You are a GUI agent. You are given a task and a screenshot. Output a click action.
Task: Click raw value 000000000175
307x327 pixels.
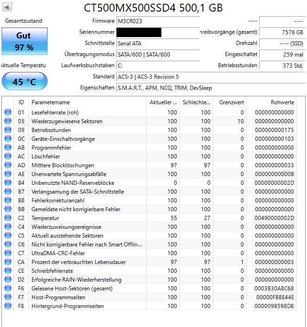(x=274, y=130)
